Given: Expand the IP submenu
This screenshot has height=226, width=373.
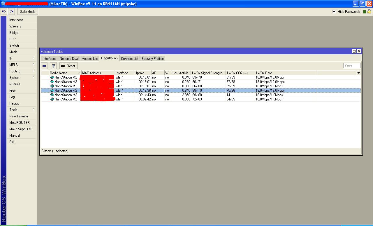Looking at the screenshot, I should (33, 58).
